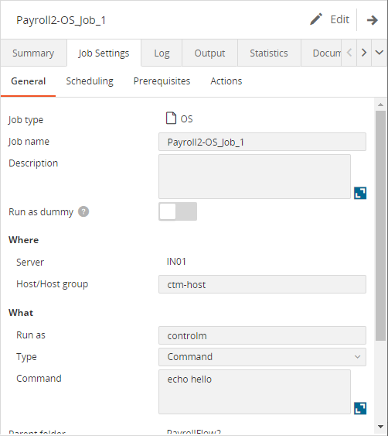
Task: Click into the Host/Host group field
Action: pyautogui.click(x=262, y=284)
